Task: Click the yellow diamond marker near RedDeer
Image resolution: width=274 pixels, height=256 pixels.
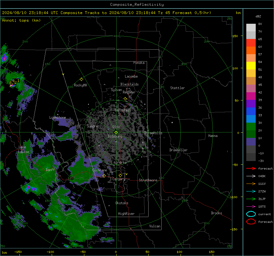Action: (x=125, y=99)
